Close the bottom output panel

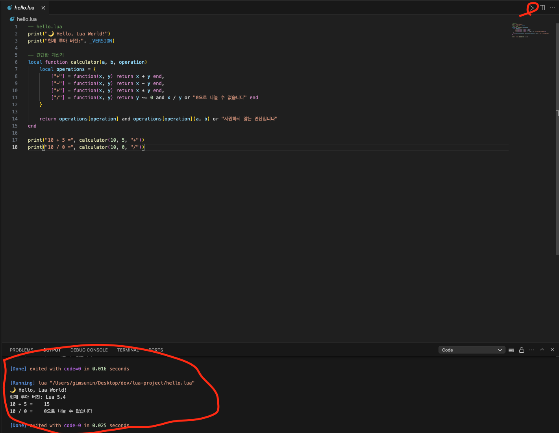tap(552, 350)
